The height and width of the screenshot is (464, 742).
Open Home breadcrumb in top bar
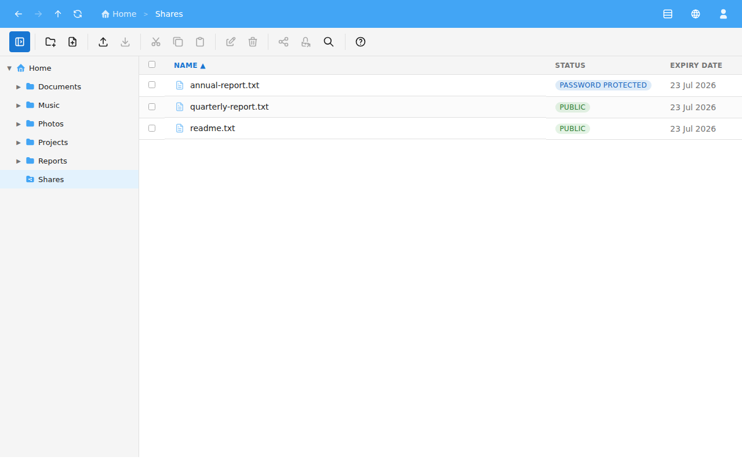point(119,14)
